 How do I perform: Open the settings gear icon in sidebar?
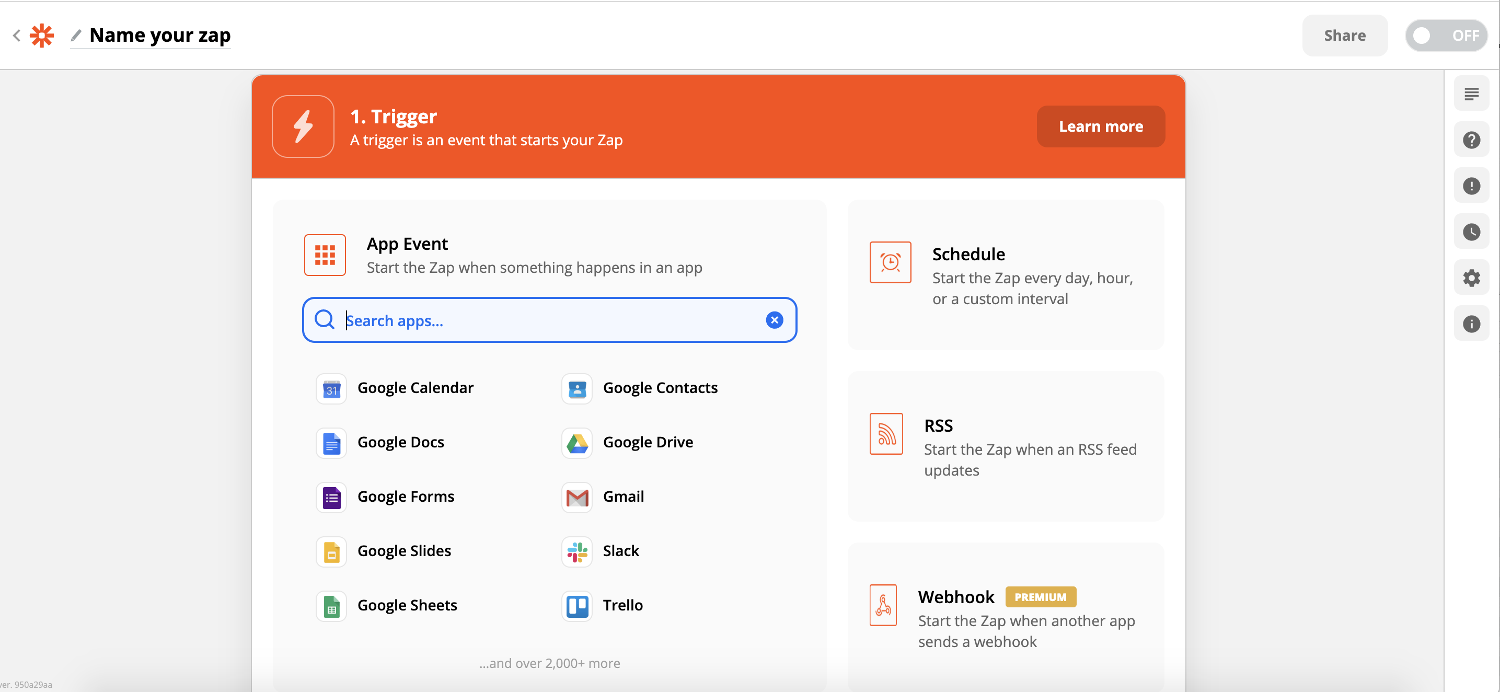pyautogui.click(x=1471, y=278)
